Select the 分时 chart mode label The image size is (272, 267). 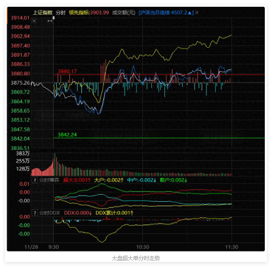61,13
